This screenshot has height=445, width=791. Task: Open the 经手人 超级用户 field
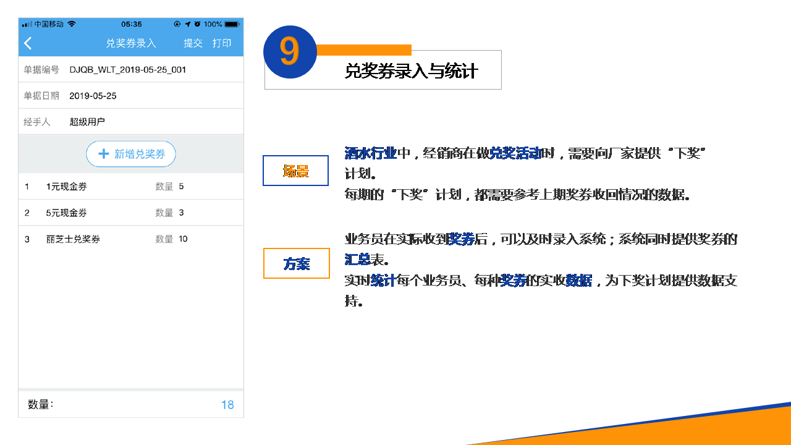[x=87, y=122]
